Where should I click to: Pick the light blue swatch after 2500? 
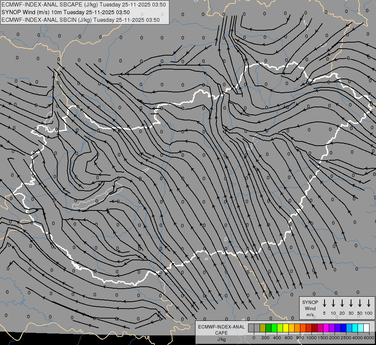point(349,328)
